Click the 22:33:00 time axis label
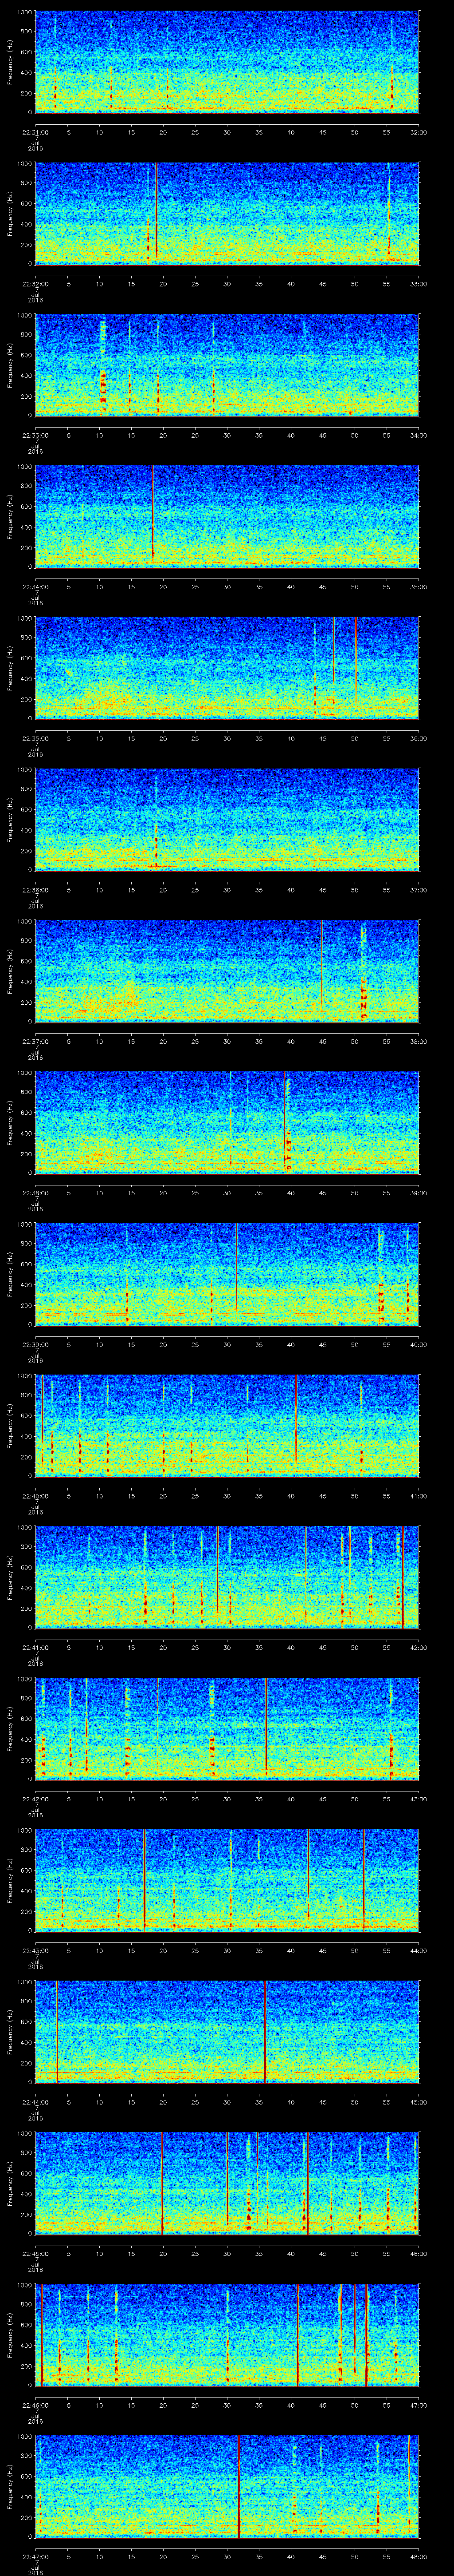454x2576 pixels. click(x=35, y=435)
